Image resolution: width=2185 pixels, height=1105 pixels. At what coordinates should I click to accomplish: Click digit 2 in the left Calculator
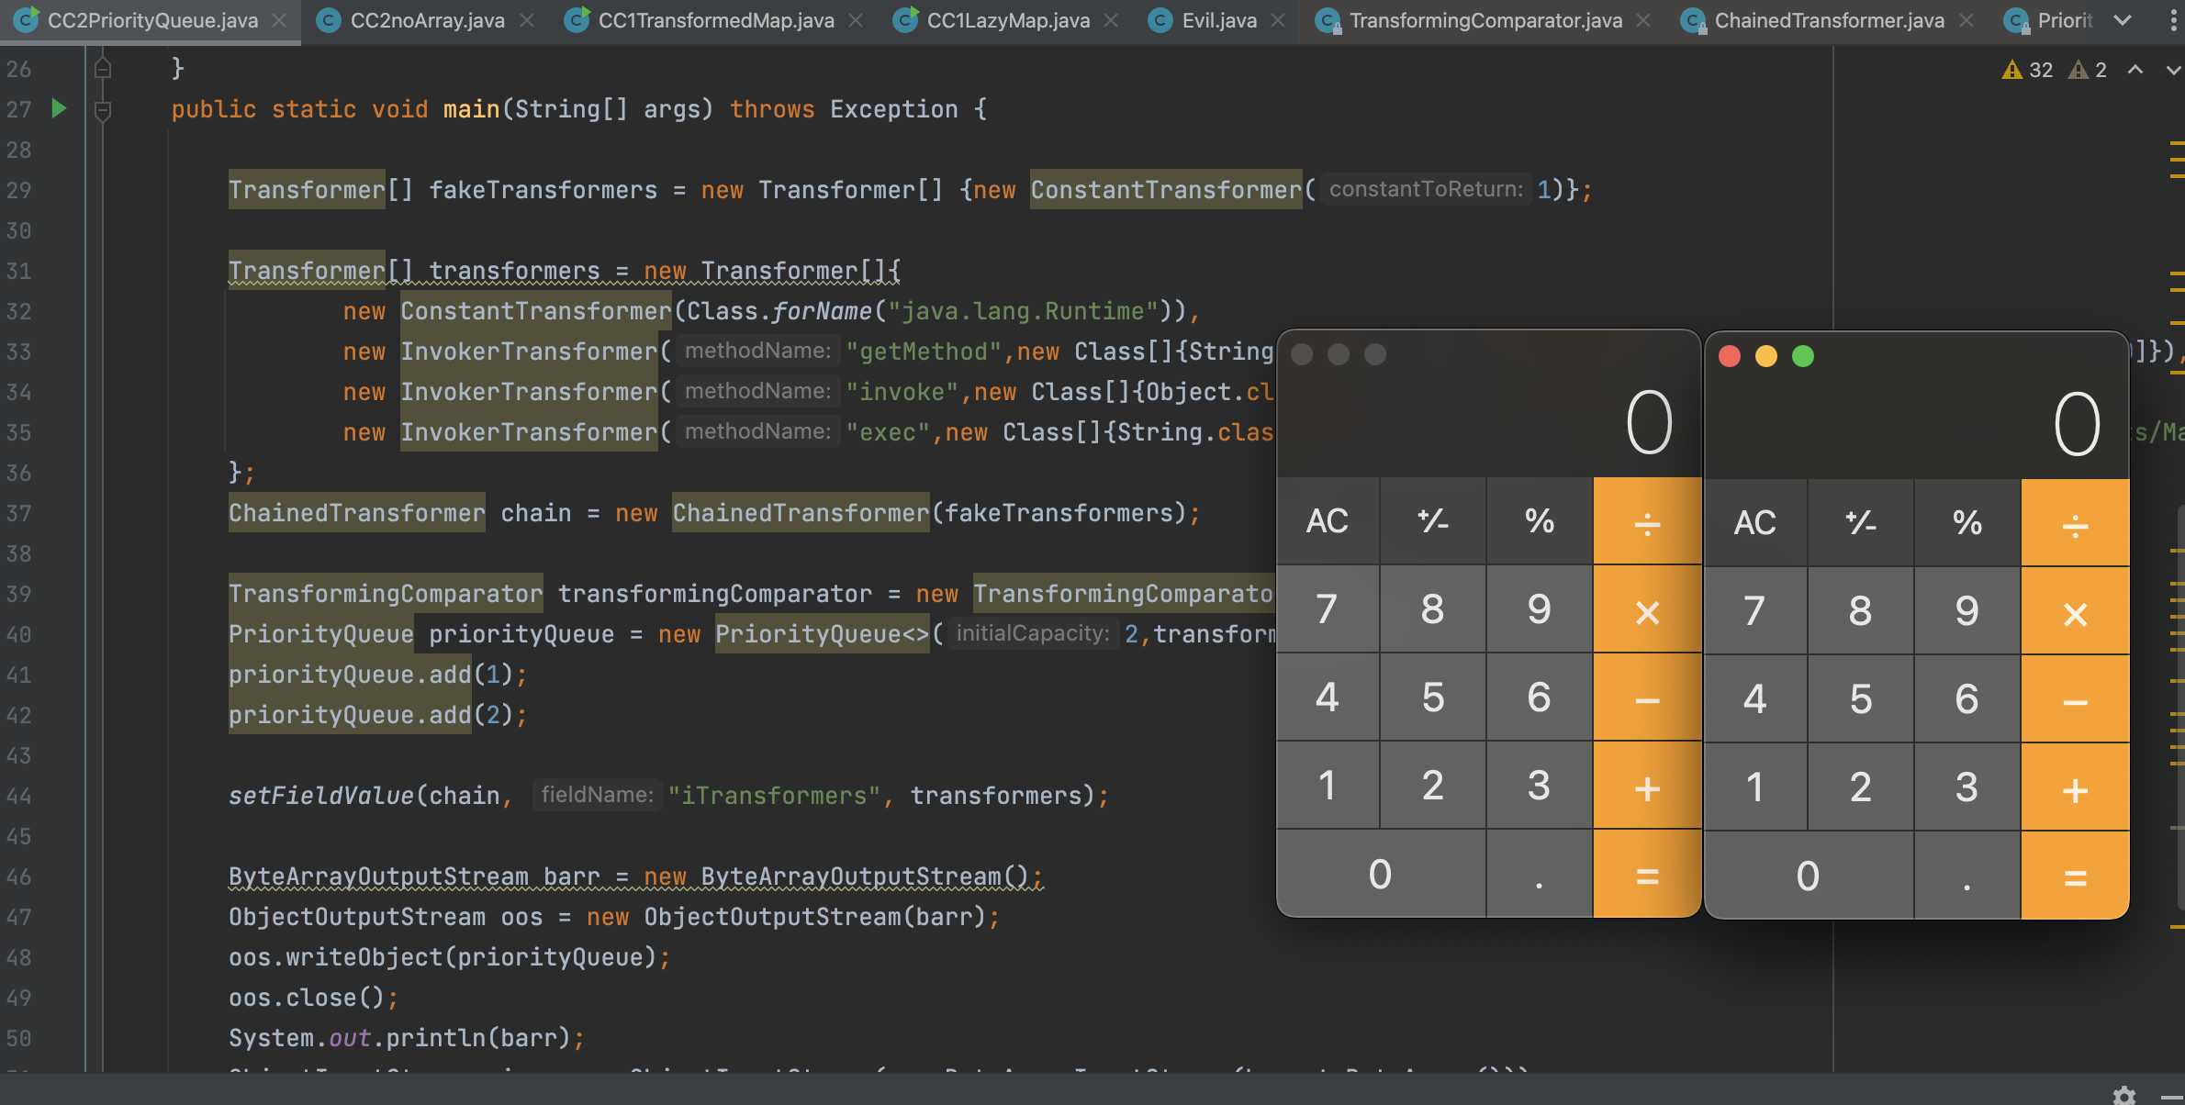click(1433, 786)
